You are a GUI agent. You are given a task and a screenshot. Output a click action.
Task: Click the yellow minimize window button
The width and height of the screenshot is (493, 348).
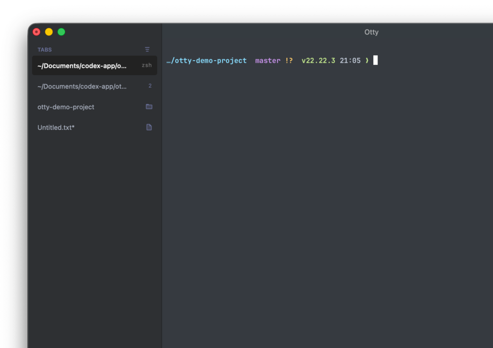click(49, 32)
